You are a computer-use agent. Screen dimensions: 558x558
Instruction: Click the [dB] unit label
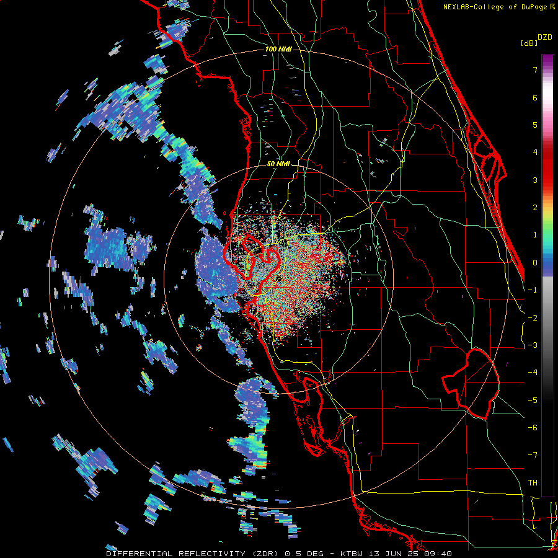(529, 43)
